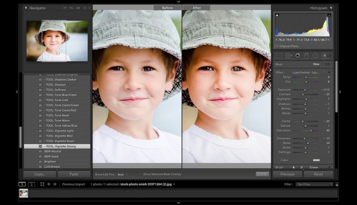Toggle shadow clipping indicator in histogram

tap(277, 15)
